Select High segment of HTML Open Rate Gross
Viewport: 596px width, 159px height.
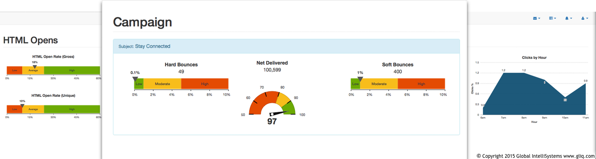click(x=72, y=70)
